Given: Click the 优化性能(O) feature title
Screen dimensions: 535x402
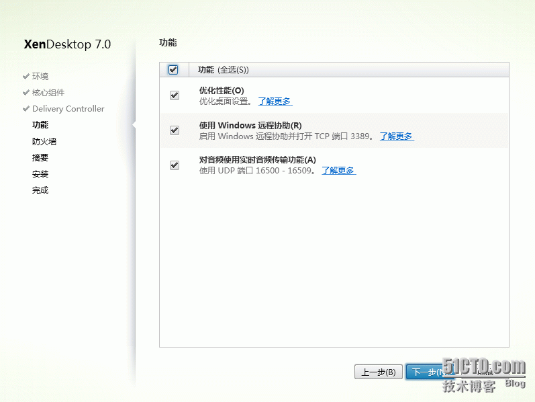Looking at the screenshot, I should pos(222,91).
